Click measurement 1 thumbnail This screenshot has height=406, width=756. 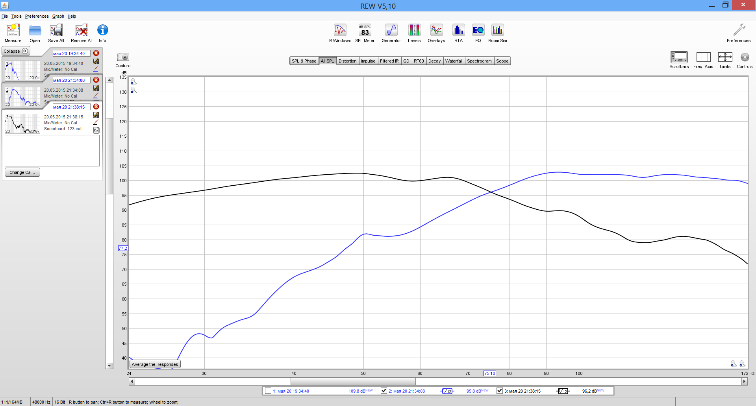click(22, 70)
